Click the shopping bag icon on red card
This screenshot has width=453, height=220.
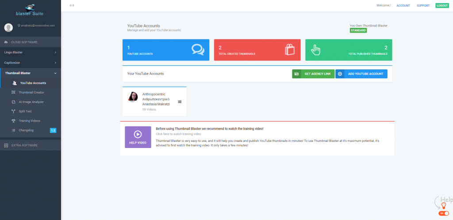coord(290,49)
